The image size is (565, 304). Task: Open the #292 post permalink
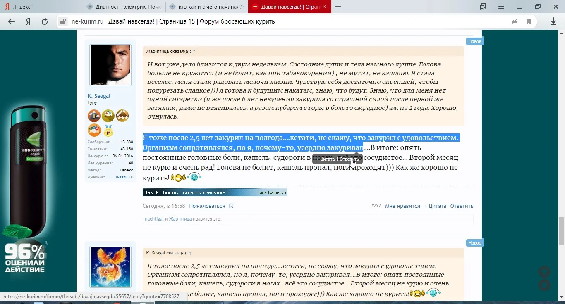coord(376,206)
